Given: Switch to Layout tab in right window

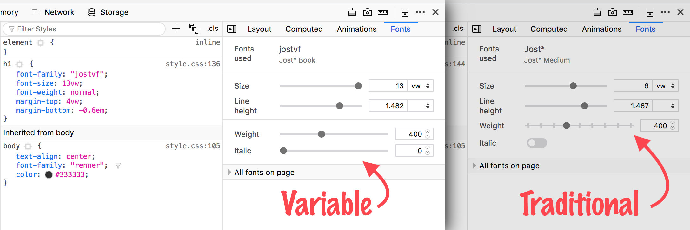Looking at the screenshot, I should pyautogui.click(x=504, y=29).
